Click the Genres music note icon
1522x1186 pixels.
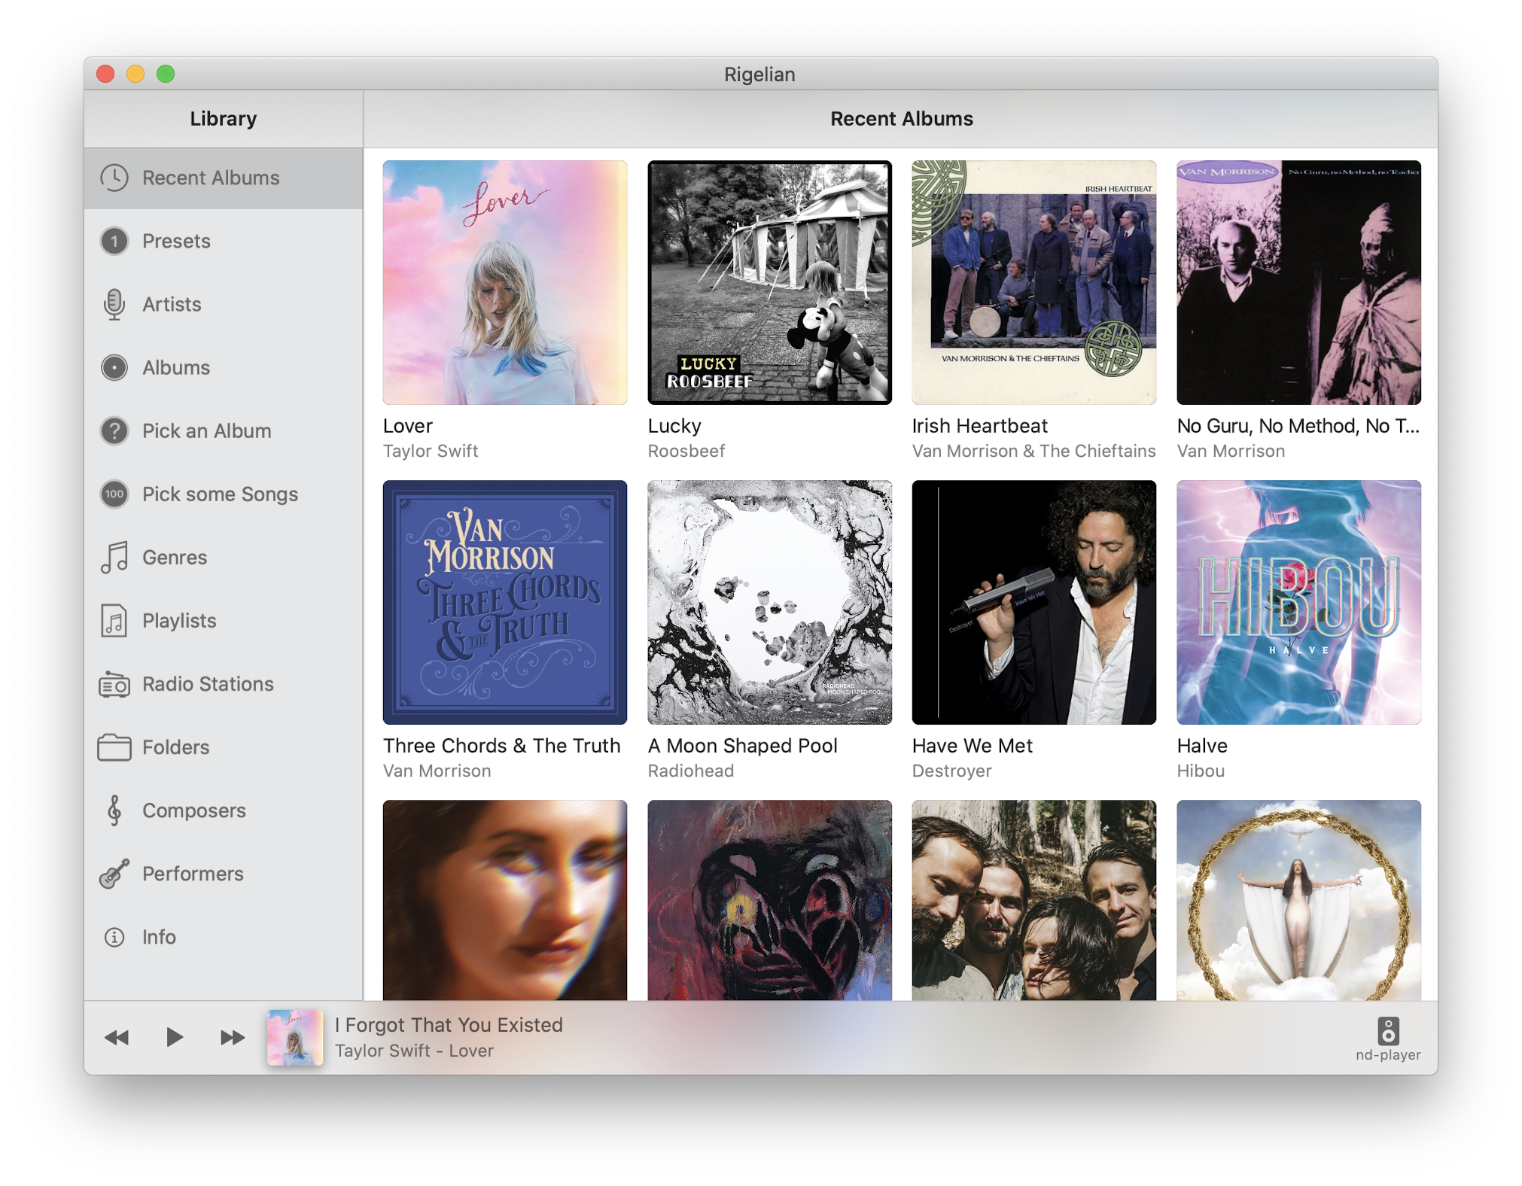tap(114, 558)
